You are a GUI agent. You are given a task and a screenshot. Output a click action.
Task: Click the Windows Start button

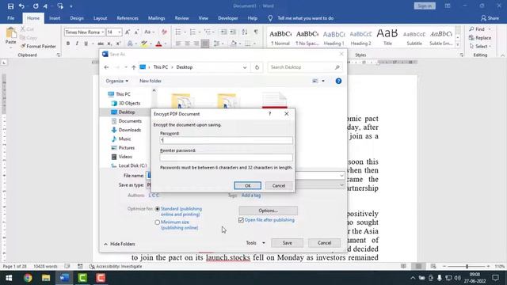click(x=9, y=278)
